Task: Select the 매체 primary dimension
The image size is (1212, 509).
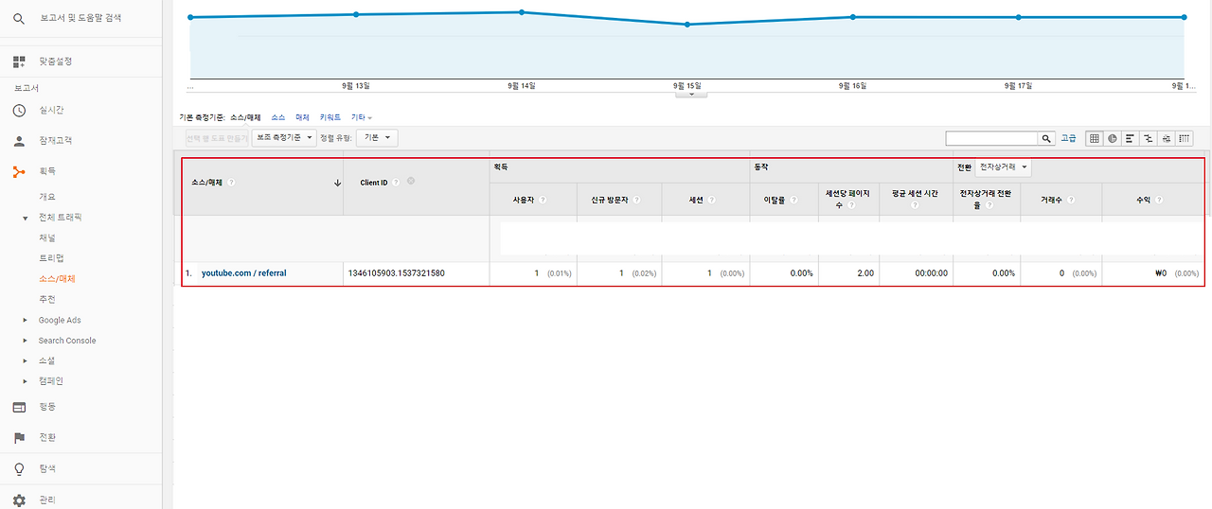Action: (302, 117)
